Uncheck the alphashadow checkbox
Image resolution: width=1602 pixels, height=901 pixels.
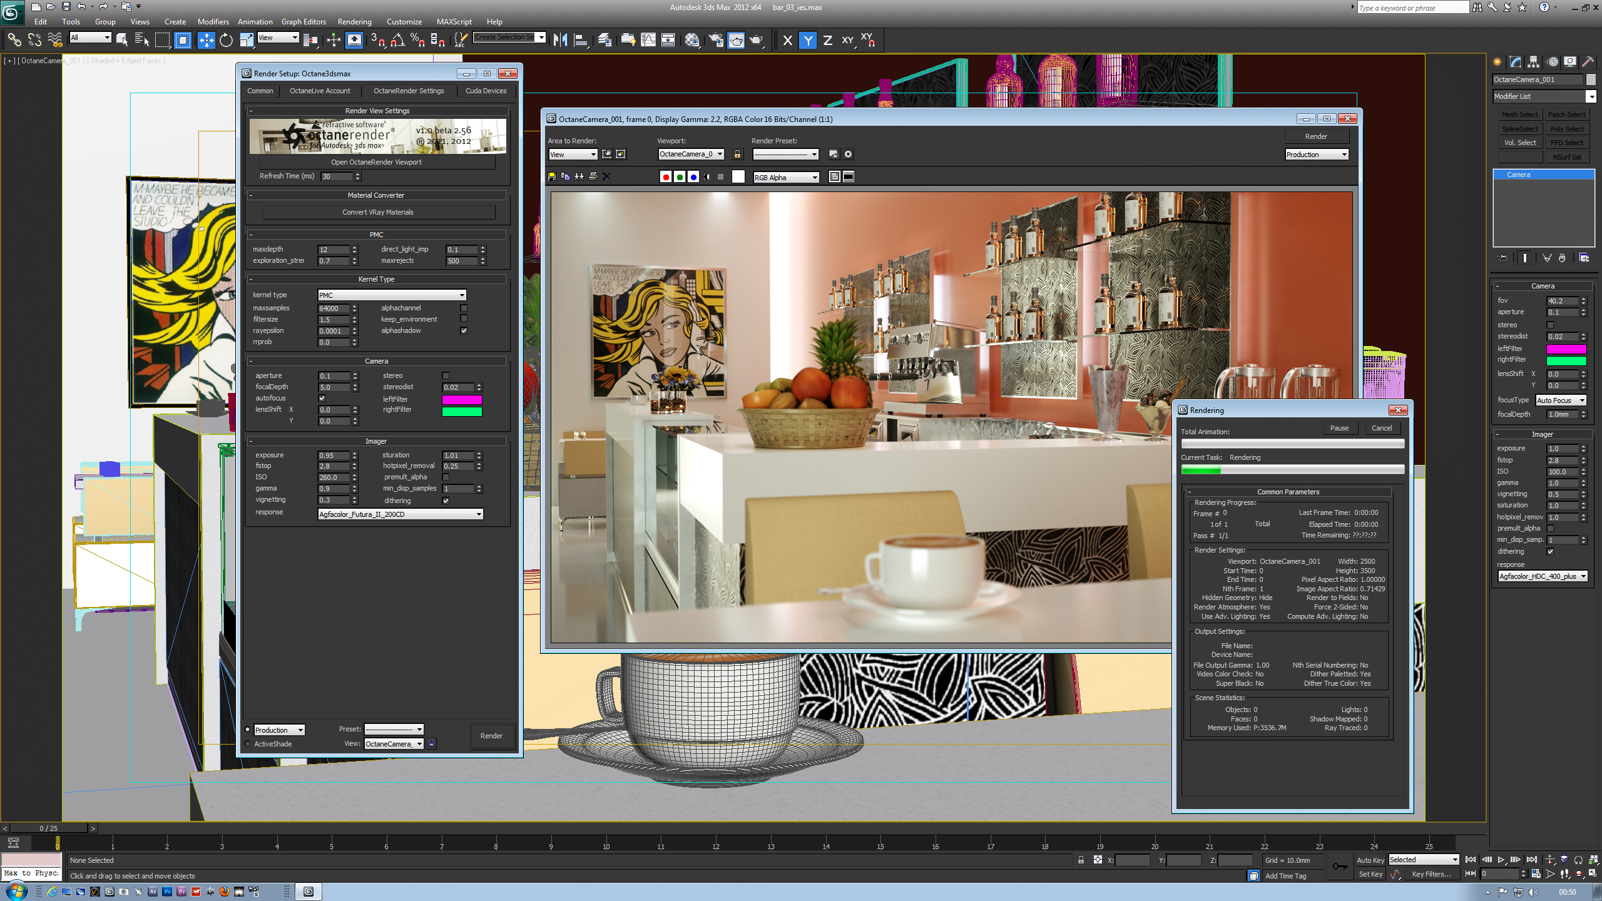coord(464,330)
